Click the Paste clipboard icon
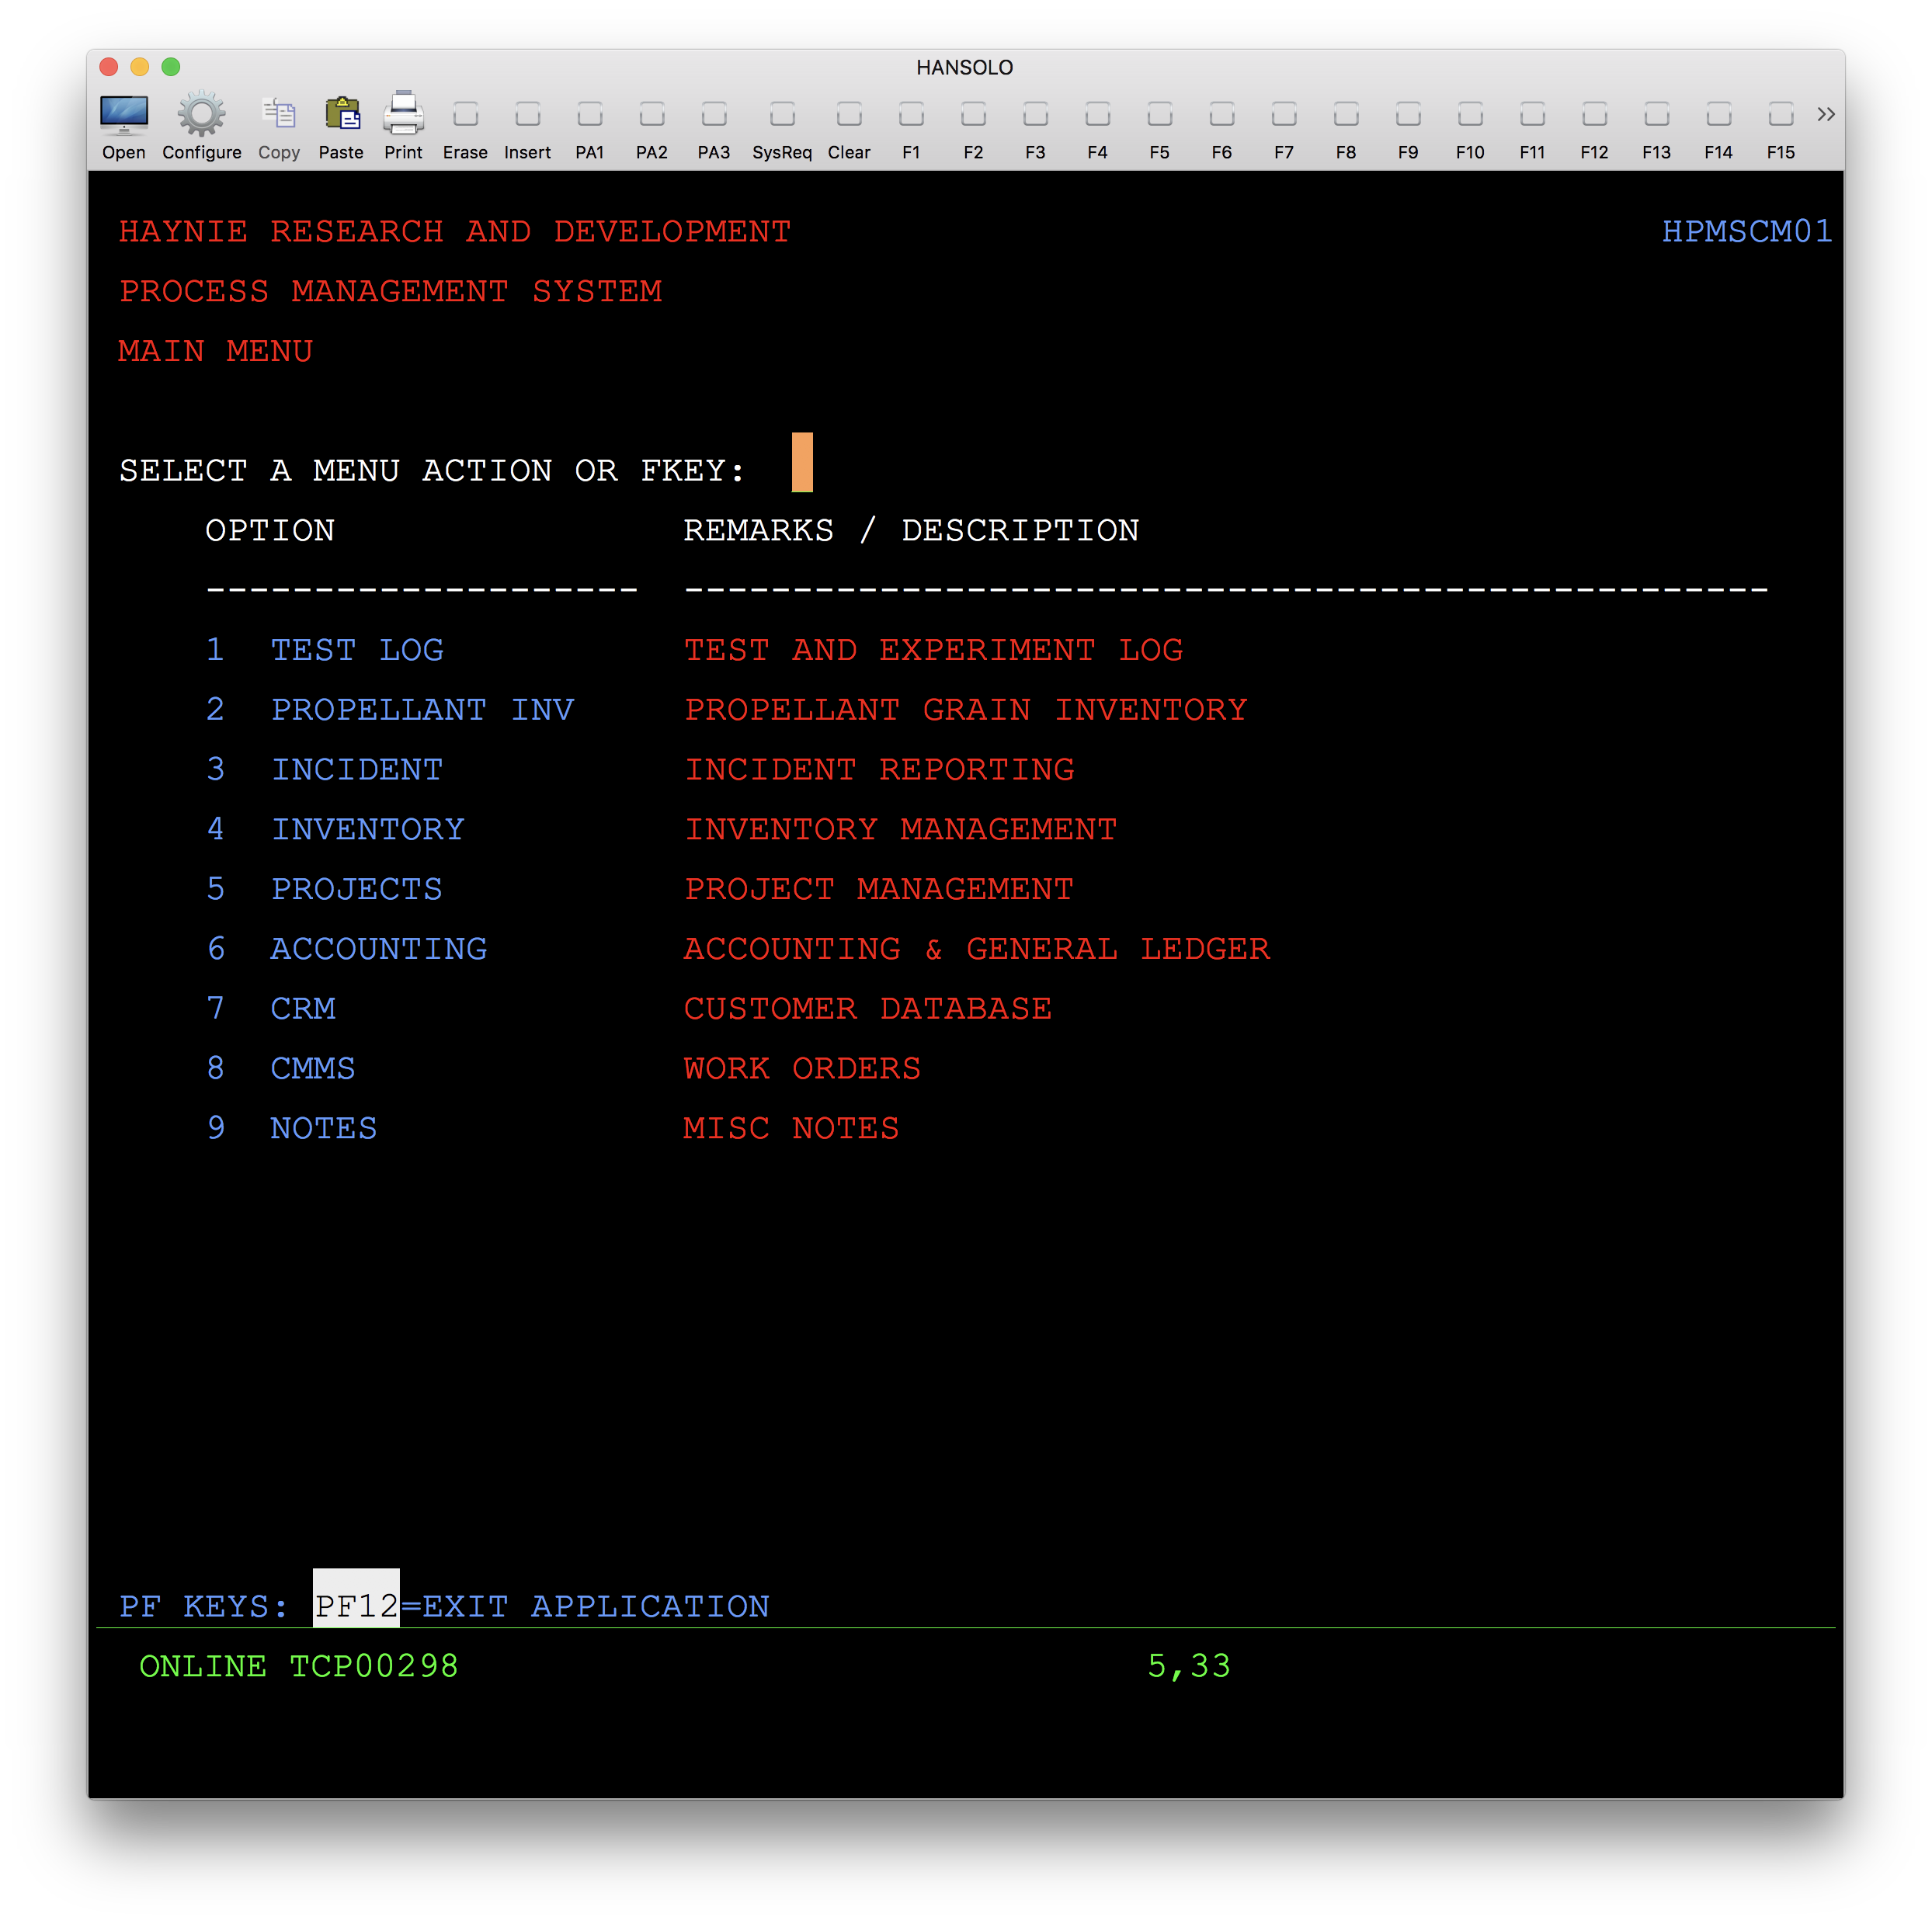This screenshot has width=1932, height=1924. point(341,116)
